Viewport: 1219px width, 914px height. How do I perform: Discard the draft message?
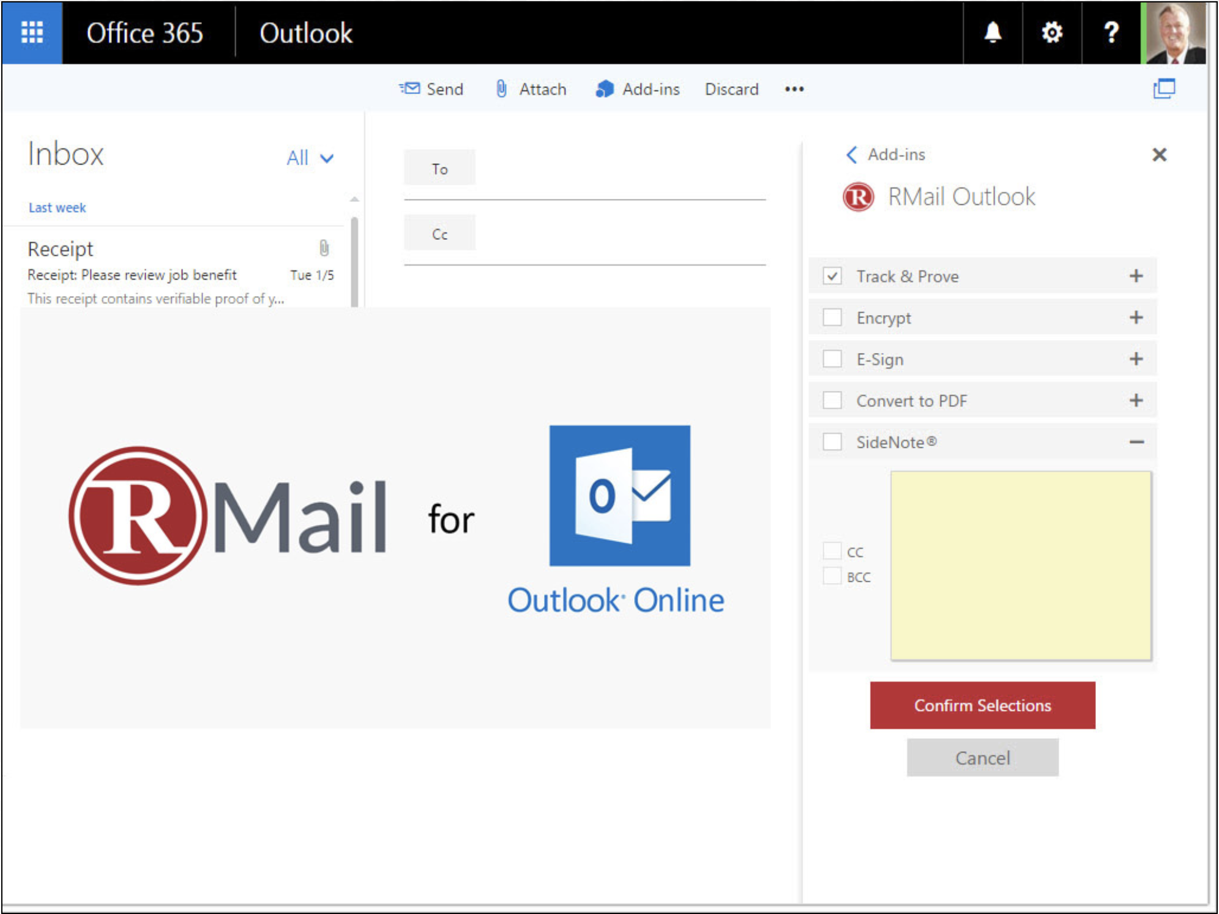tap(731, 89)
